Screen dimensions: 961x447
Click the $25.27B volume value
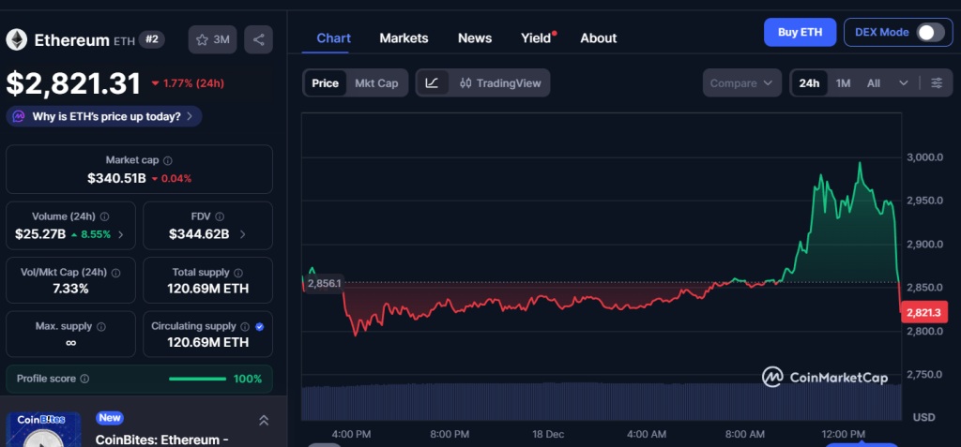point(40,234)
